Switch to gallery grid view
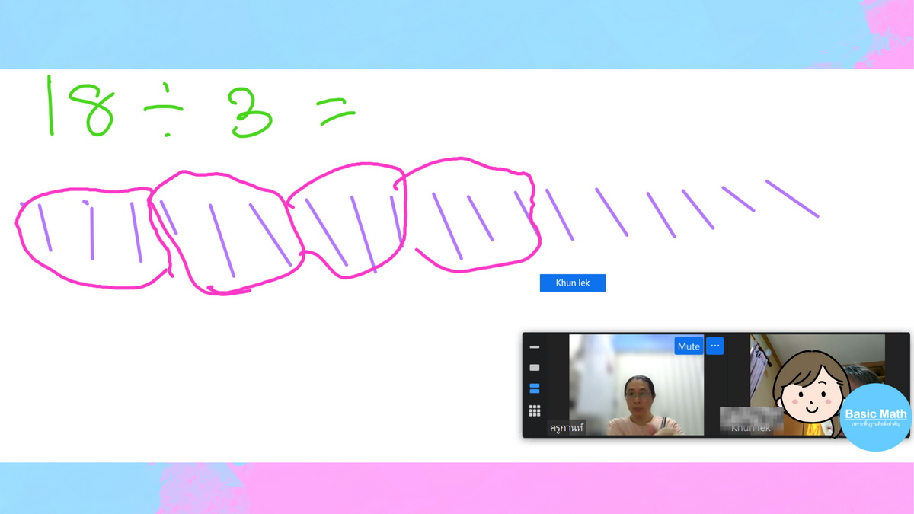The image size is (914, 514). pyautogui.click(x=535, y=410)
